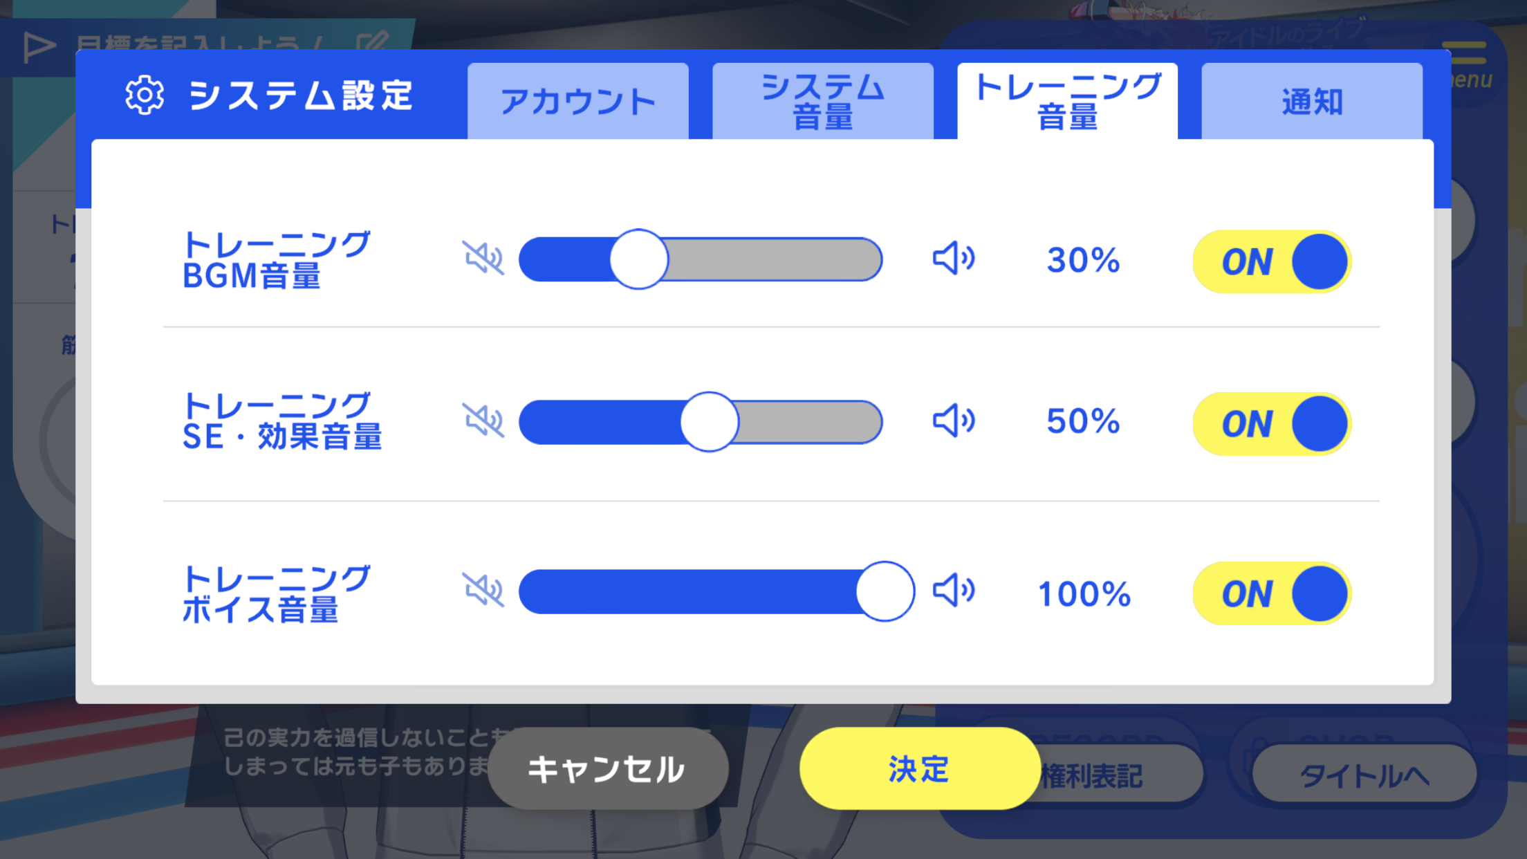Screen dimensions: 1527x859
Task: Click loud speaker icon for training voice
Action: click(x=954, y=591)
